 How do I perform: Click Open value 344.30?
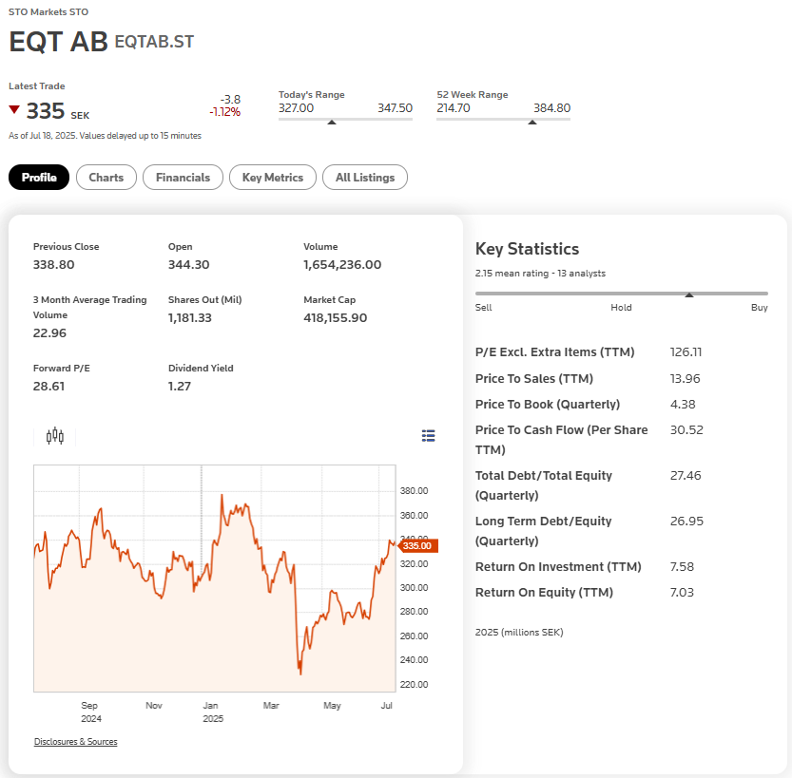tap(188, 264)
